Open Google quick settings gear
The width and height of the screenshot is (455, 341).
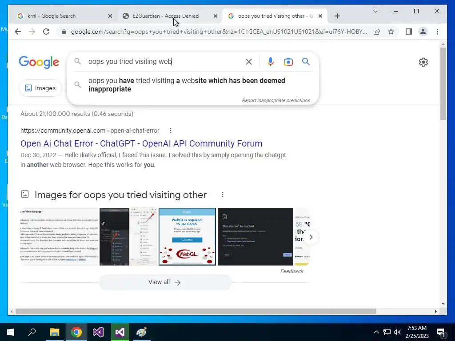pos(423,62)
